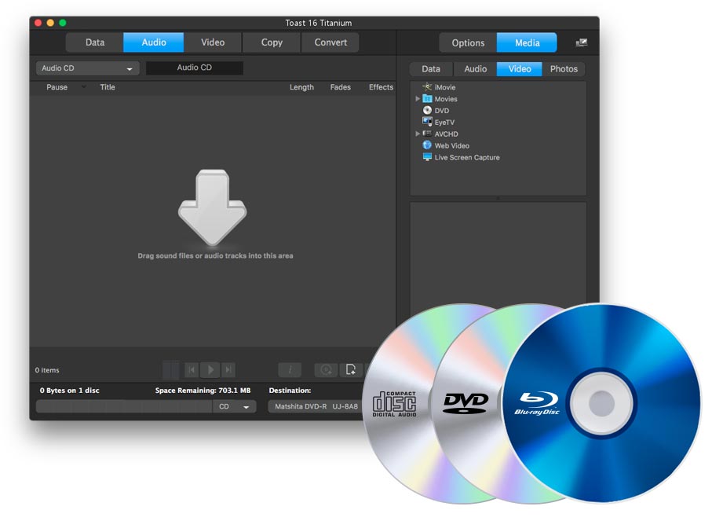Click the disc import button
Screen dimensions: 723x521
(x=327, y=369)
